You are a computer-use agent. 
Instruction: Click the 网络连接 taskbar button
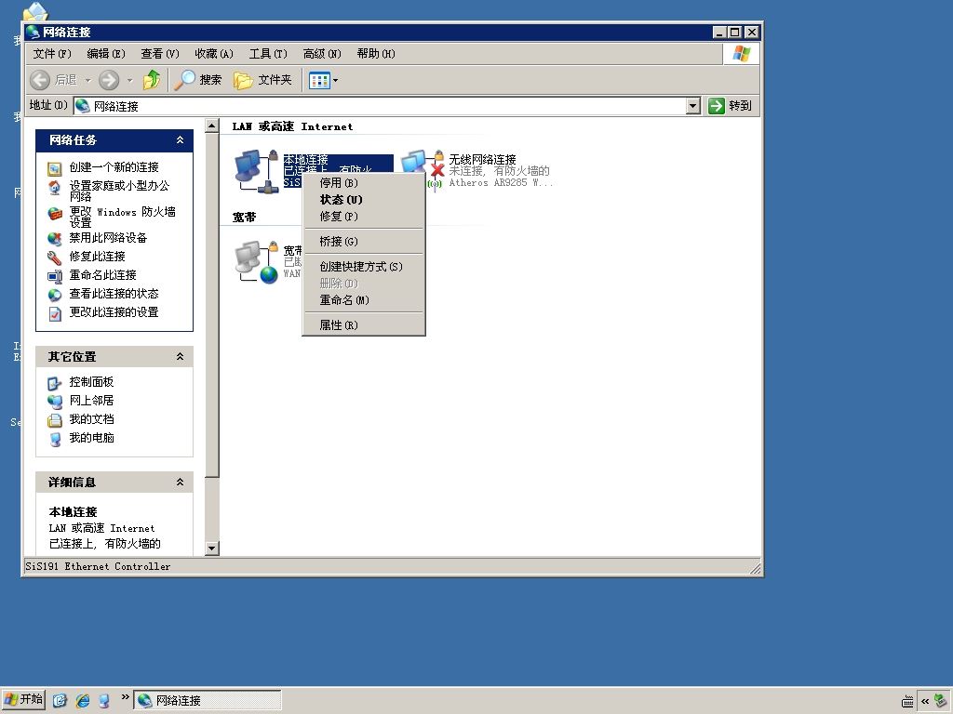click(x=208, y=700)
